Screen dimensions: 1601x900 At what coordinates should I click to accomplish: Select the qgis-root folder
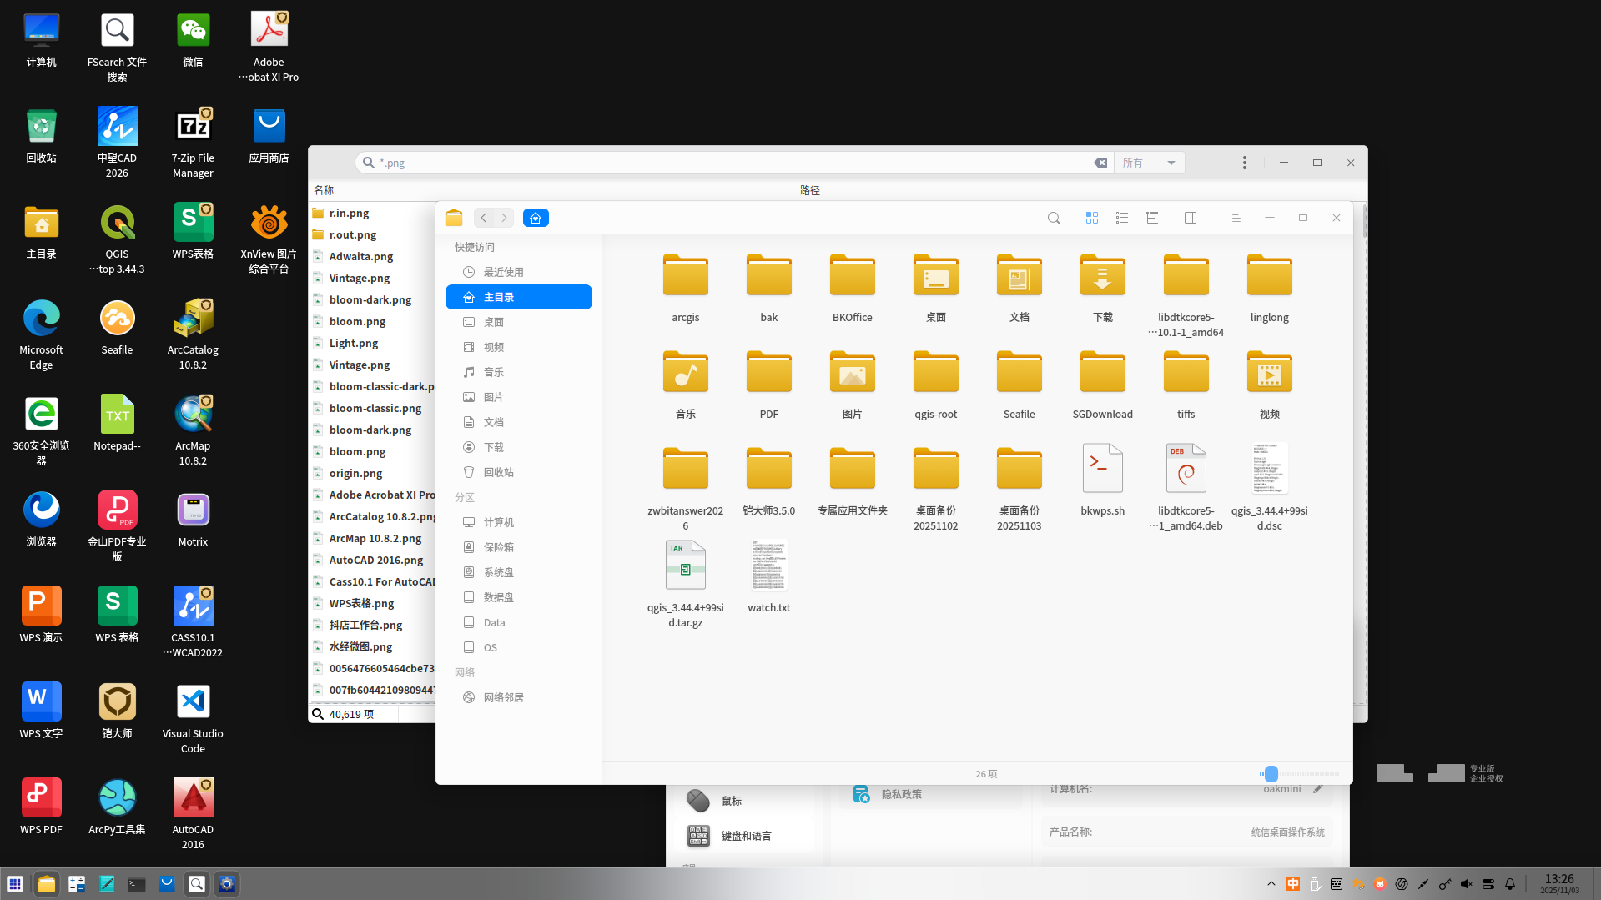935,385
